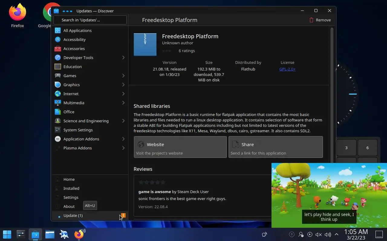Open the About page in the sidebar
The width and height of the screenshot is (387, 241).
(90, 206)
